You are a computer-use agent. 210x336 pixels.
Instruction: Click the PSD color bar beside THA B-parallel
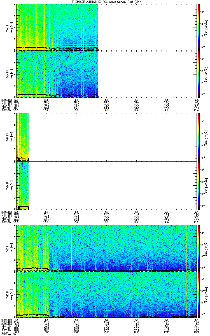pos(199,74)
